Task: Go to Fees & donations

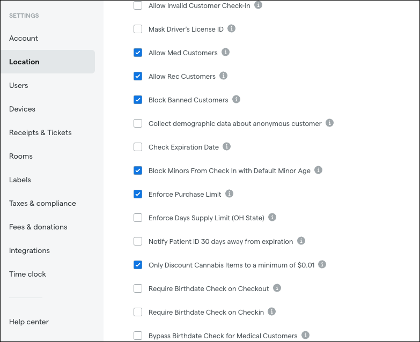Action: [x=38, y=227]
